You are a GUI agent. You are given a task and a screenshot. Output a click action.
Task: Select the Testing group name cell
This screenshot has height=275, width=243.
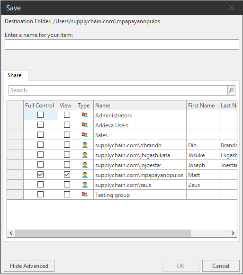point(140,195)
